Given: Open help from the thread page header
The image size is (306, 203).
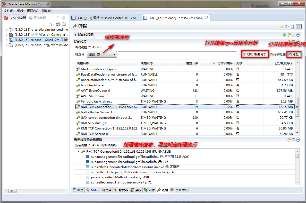Looking at the screenshot, I should tap(287, 26).
